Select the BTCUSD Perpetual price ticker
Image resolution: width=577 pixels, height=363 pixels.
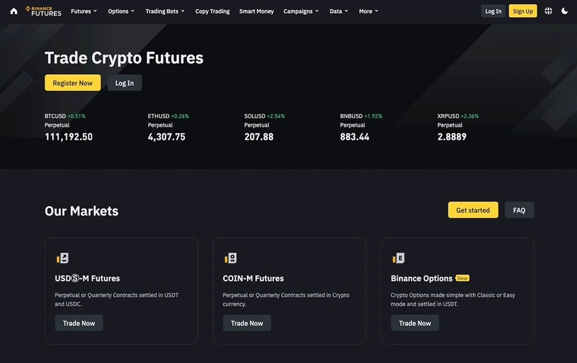click(68, 127)
